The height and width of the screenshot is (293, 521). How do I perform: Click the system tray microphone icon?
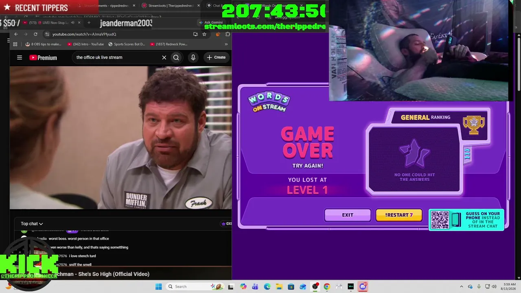[479, 286]
